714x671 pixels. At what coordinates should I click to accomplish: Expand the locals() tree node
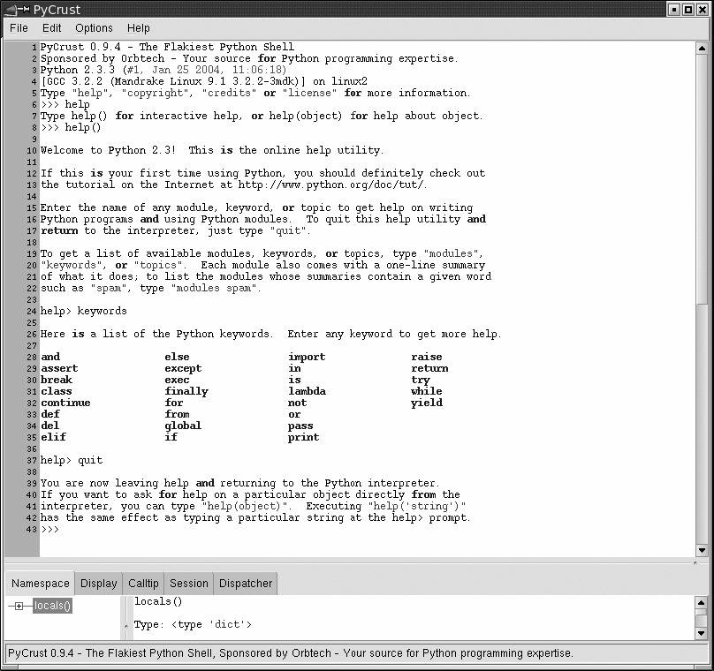19,606
